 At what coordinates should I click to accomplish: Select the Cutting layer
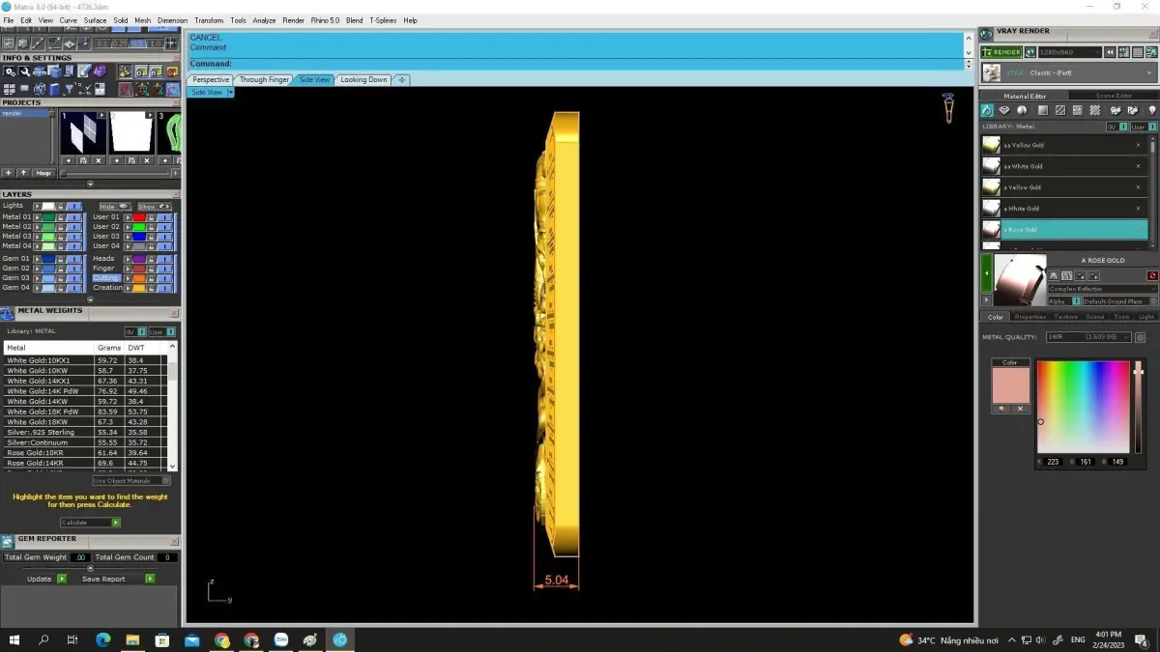pyautogui.click(x=106, y=278)
